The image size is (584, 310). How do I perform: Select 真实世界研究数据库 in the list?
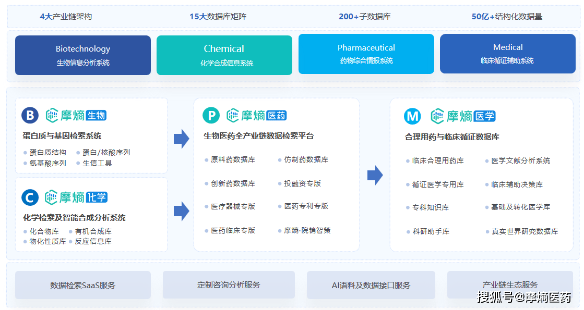coord(525,231)
